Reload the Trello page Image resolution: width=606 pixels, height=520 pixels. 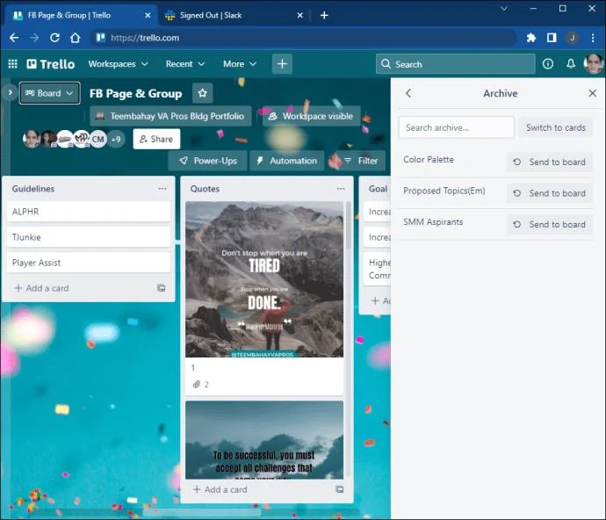coord(54,38)
